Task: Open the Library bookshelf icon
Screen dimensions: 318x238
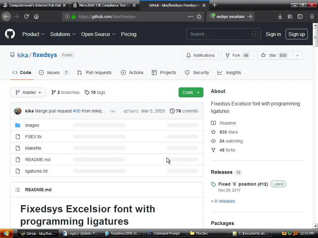Action: point(290,17)
